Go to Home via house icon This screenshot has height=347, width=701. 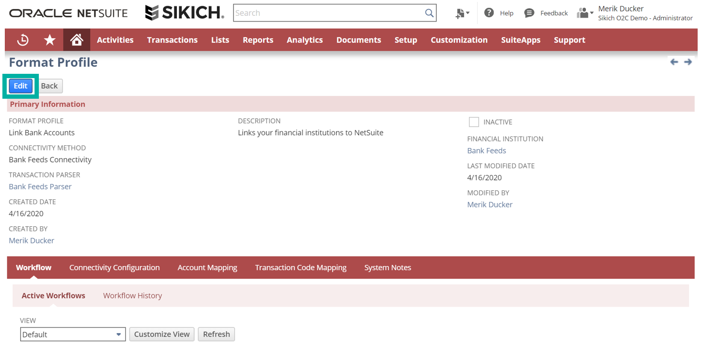[77, 40]
